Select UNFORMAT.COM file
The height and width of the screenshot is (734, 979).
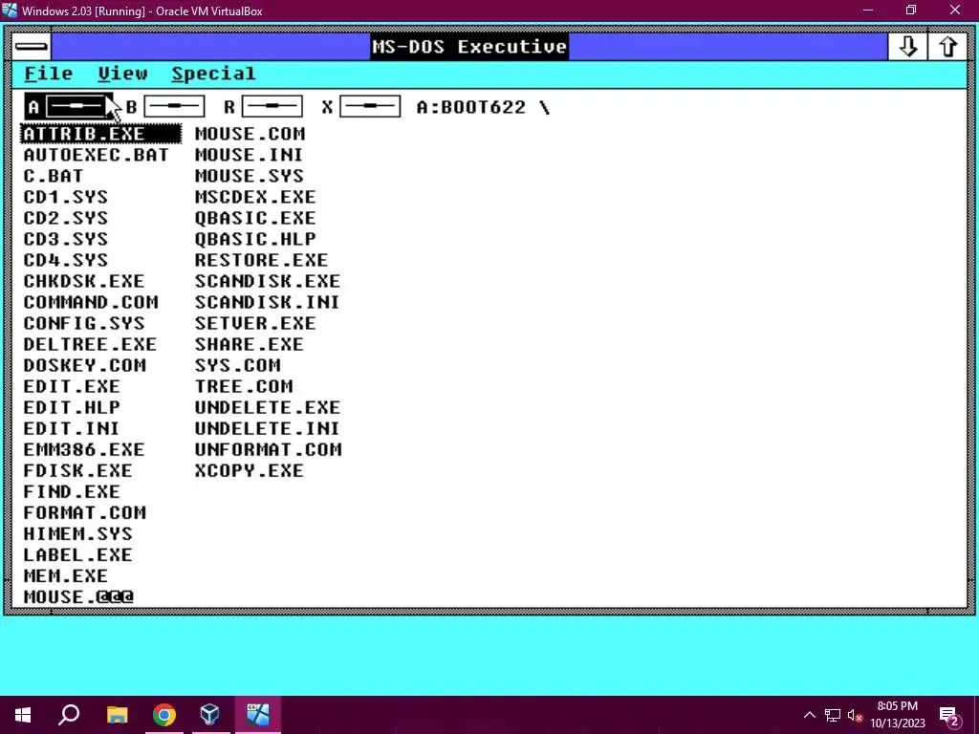[x=269, y=450]
